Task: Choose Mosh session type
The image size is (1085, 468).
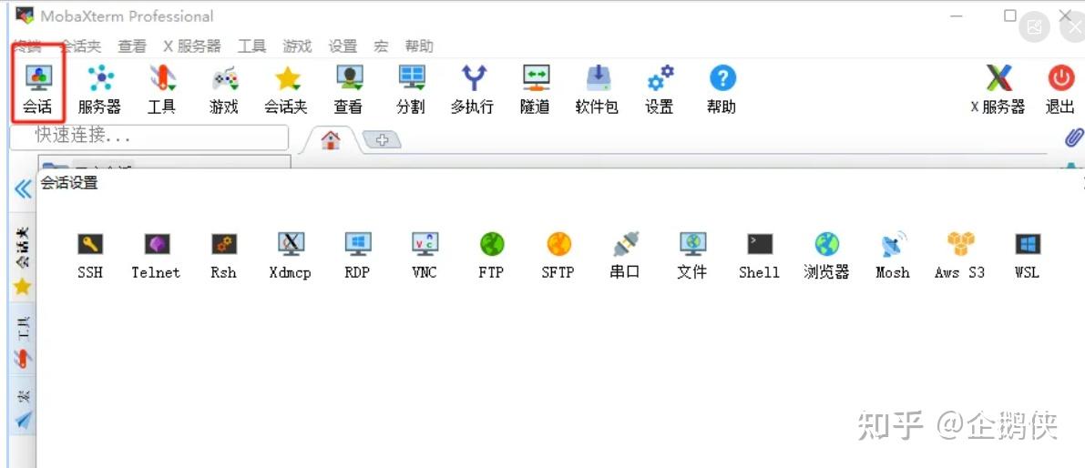Action: (894, 255)
